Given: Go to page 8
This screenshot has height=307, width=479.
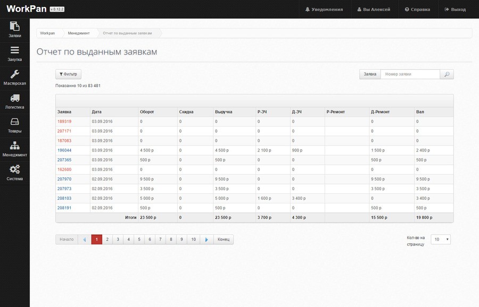Looking at the screenshot, I should [x=171, y=240].
